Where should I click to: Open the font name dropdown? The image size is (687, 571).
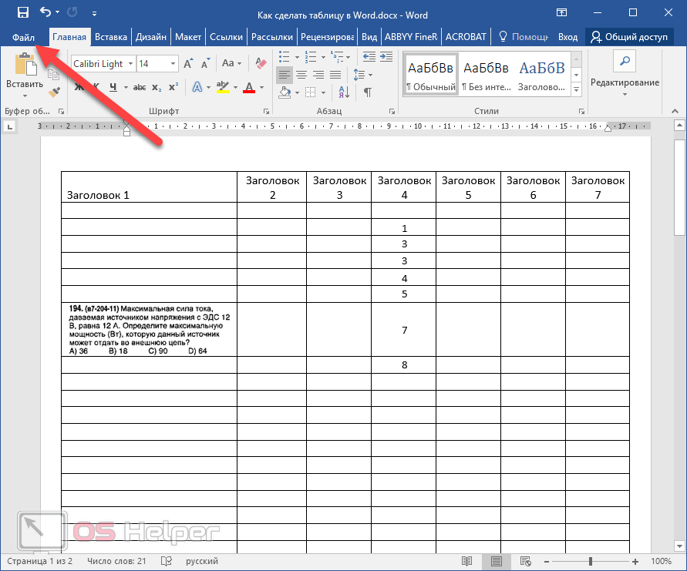[130, 64]
